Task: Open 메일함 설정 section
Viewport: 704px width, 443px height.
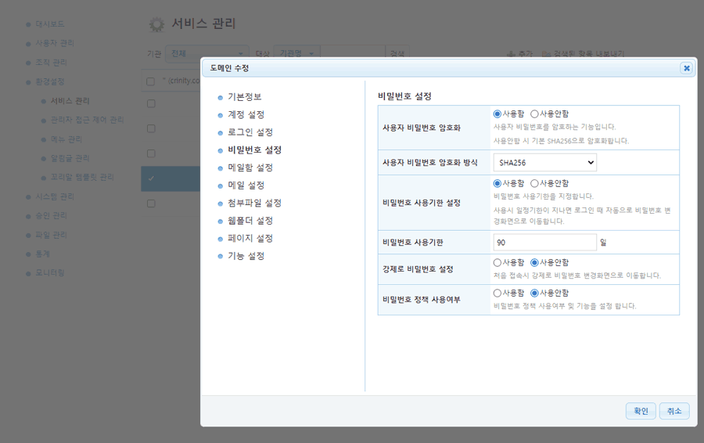Action: coord(250,167)
